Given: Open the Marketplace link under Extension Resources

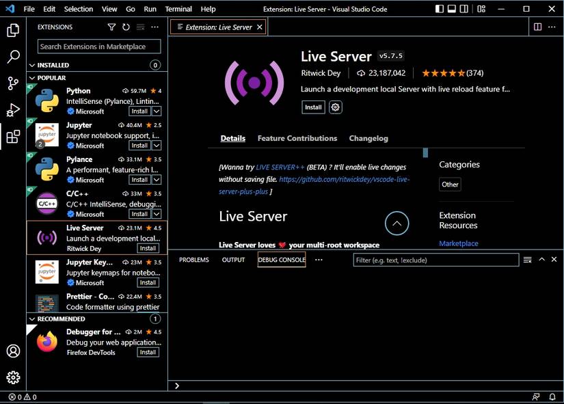Looking at the screenshot, I should [458, 243].
